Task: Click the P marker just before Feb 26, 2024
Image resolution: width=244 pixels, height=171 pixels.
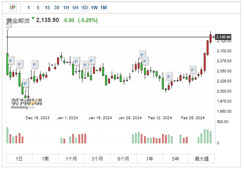Action: tap(193, 70)
